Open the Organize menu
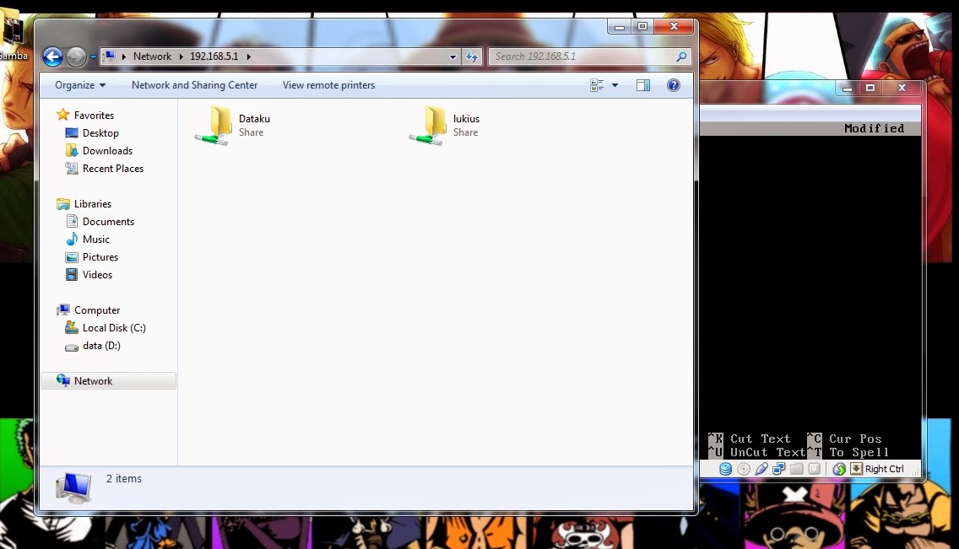This screenshot has height=549, width=959. (x=79, y=85)
